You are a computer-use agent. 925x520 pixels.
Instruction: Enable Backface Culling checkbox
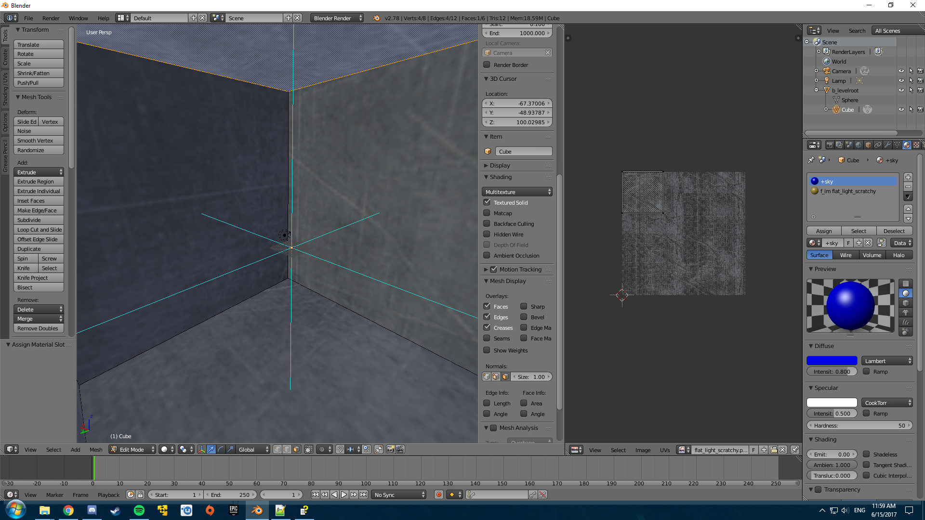click(487, 224)
